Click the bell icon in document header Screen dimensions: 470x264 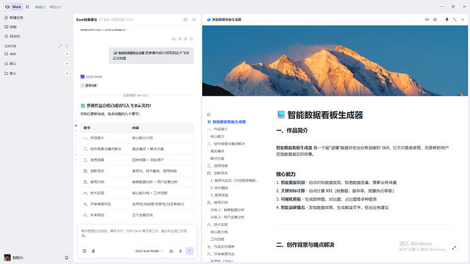click(447, 20)
